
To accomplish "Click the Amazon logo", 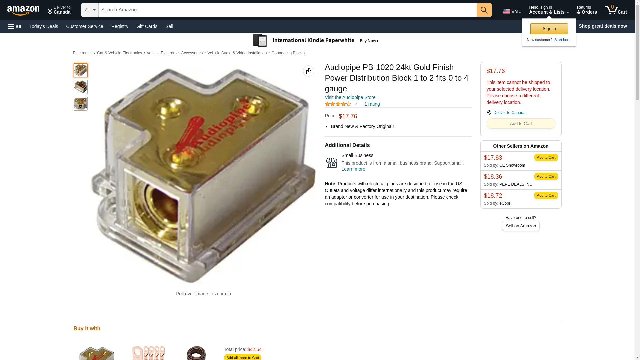I will click(23, 10).
